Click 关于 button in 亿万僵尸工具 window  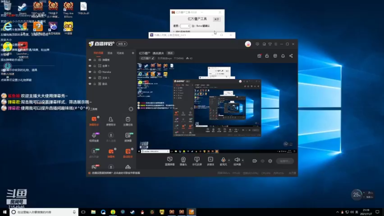[216, 19]
